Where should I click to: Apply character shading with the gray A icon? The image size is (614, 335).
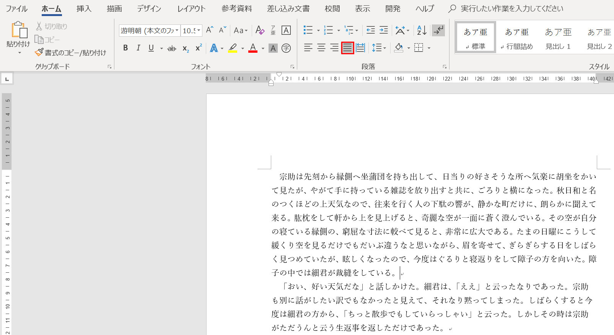273,48
